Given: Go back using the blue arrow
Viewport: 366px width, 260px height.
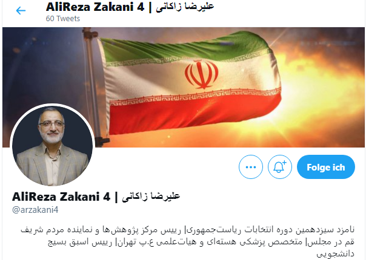Looking at the screenshot, I should [x=21, y=10].
